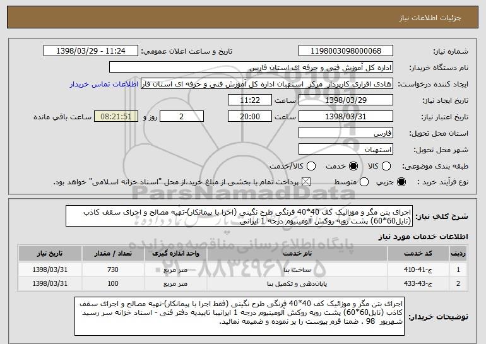Click the buyer organization name field

coord(251,68)
